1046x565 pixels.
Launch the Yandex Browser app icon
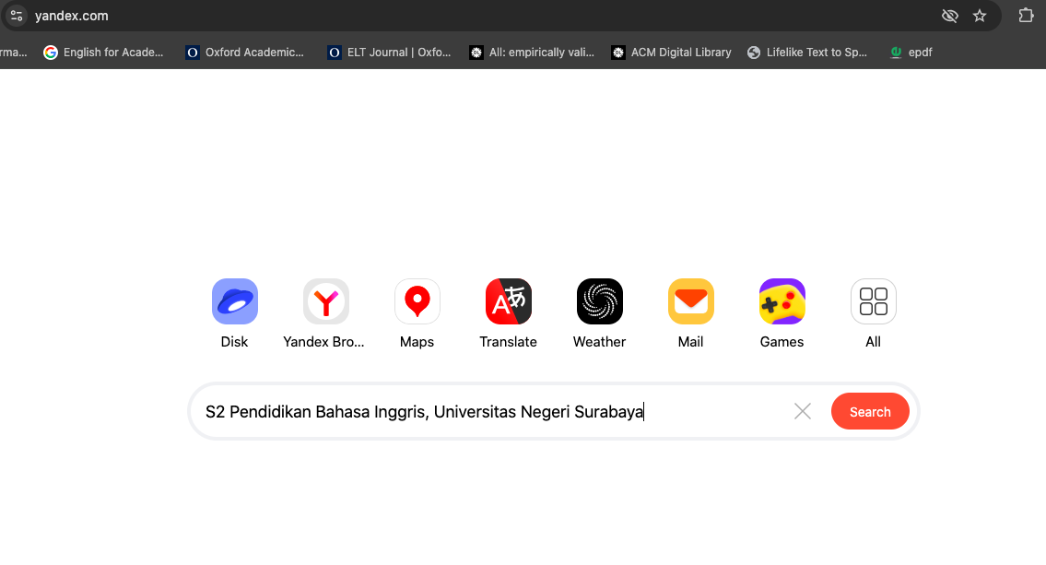tap(325, 301)
